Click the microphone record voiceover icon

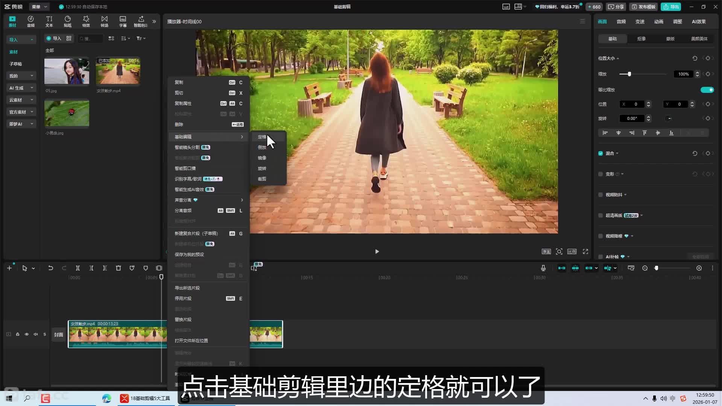coord(543,268)
